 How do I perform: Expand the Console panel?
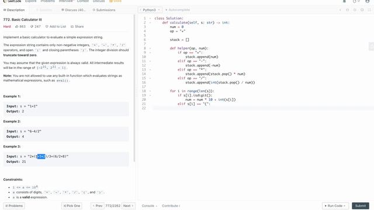[x=150, y=206]
